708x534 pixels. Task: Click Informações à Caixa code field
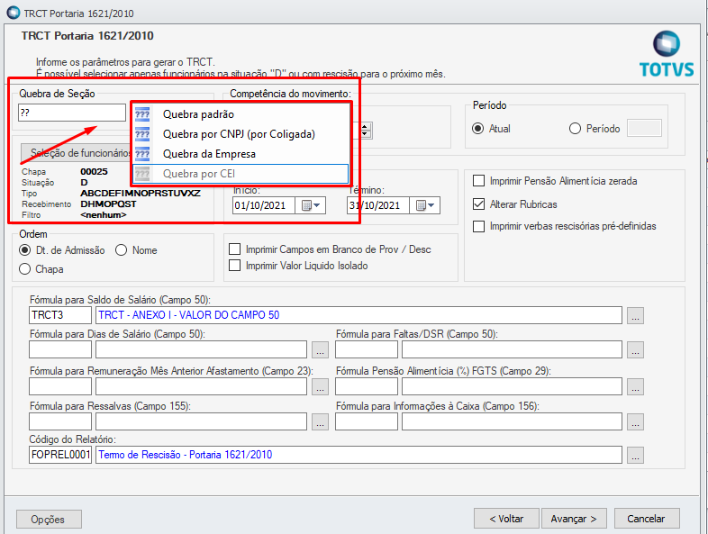coord(367,421)
